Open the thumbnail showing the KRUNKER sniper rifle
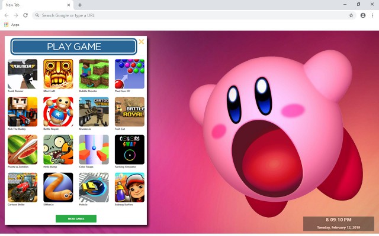 [23, 74]
